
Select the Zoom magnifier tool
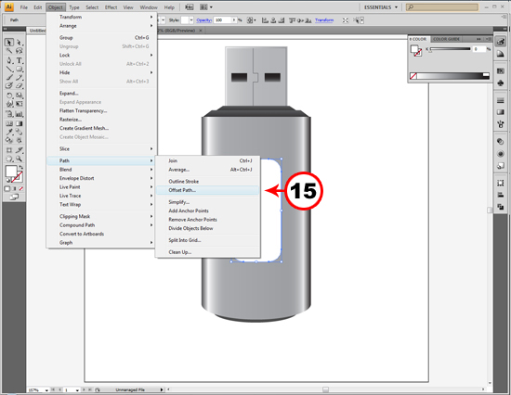(x=20, y=159)
